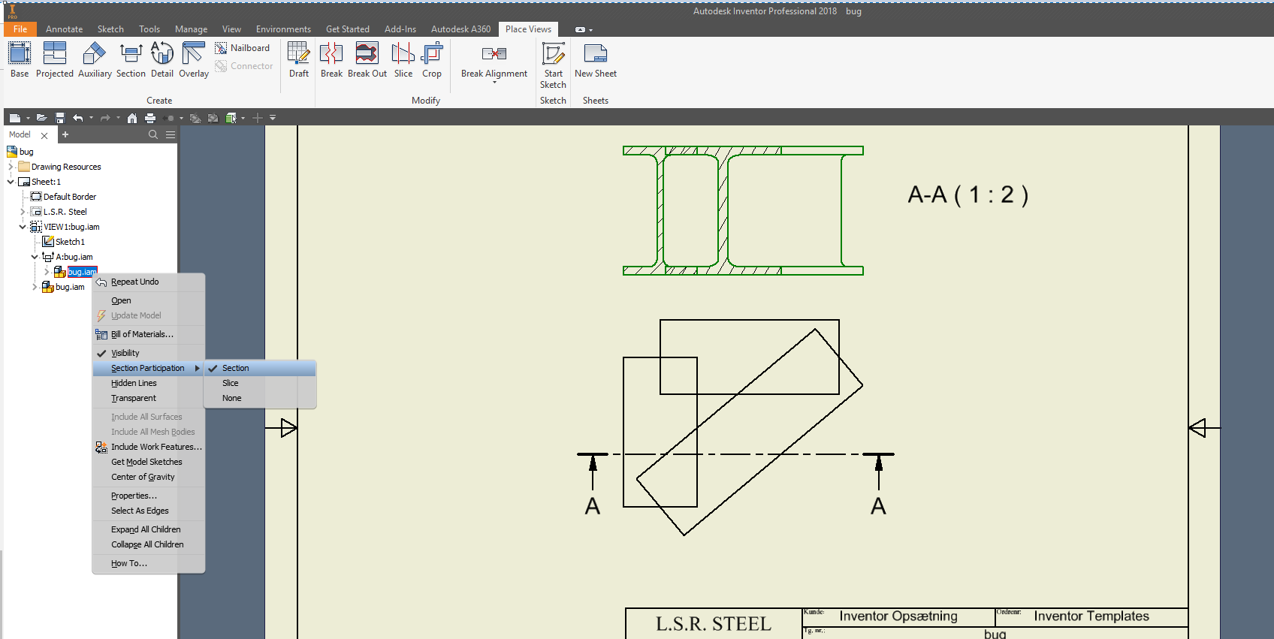The width and height of the screenshot is (1274, 639).
Task: Select the Section view tool in ribbon
Action: 131,59
